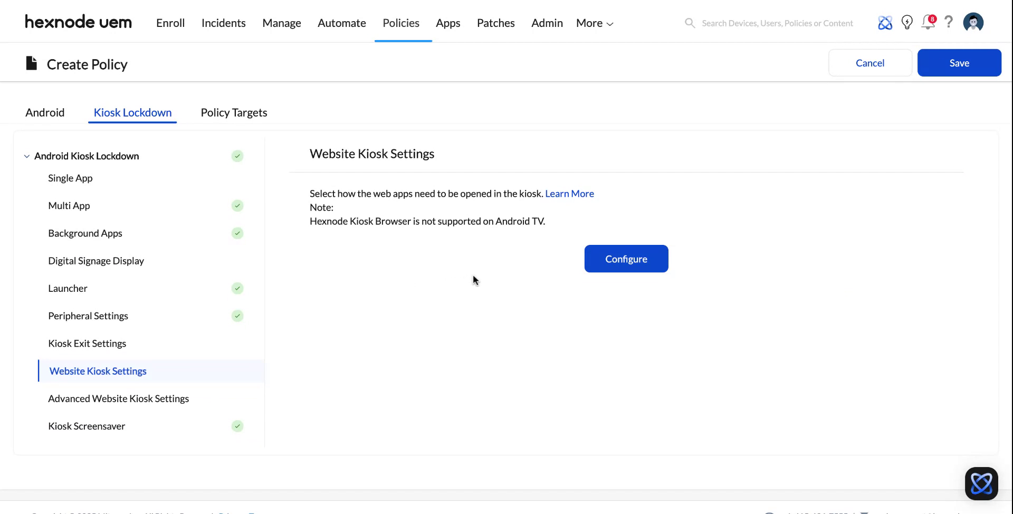Screen dimensions: 1013x514
Task: Switch to the Policy Targets tab
Action: pos(234,112)
